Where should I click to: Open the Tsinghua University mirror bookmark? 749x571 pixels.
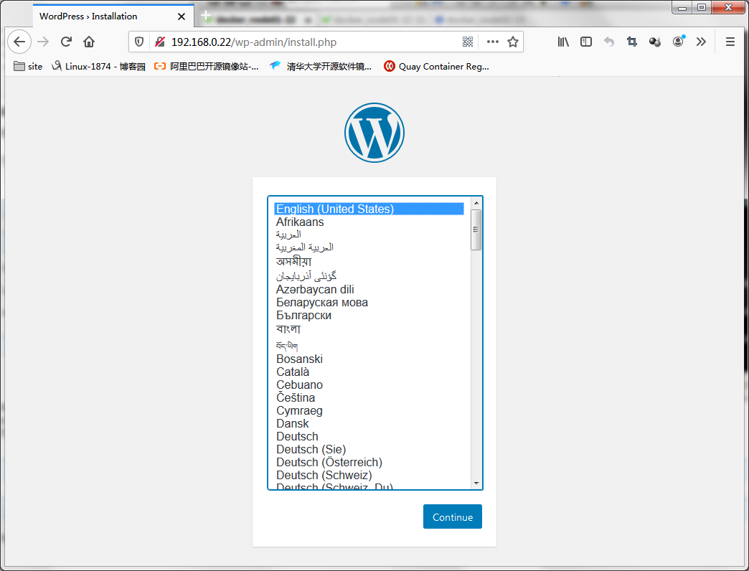321,67
